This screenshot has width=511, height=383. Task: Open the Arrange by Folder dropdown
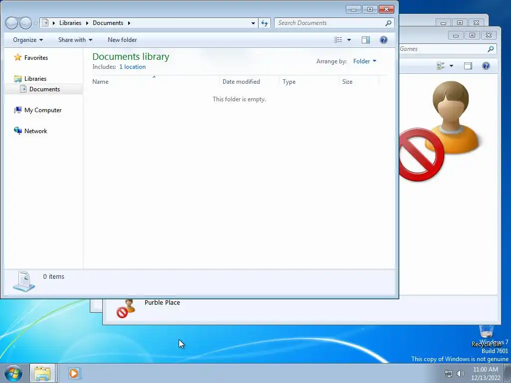365,61
